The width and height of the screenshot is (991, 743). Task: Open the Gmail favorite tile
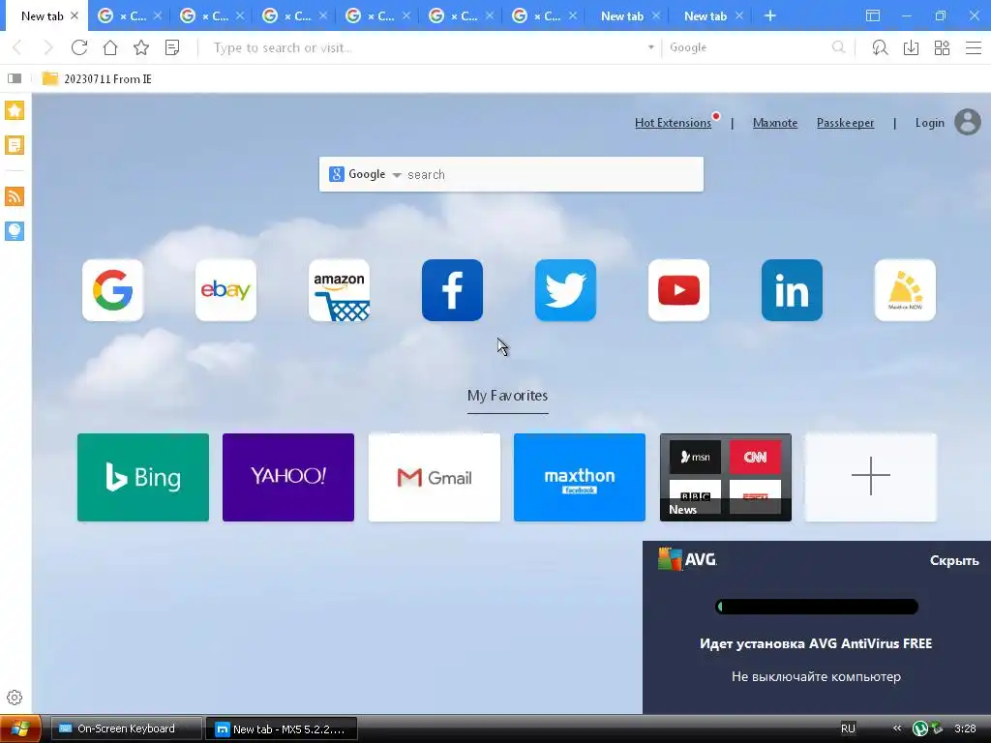click(435, 478)
